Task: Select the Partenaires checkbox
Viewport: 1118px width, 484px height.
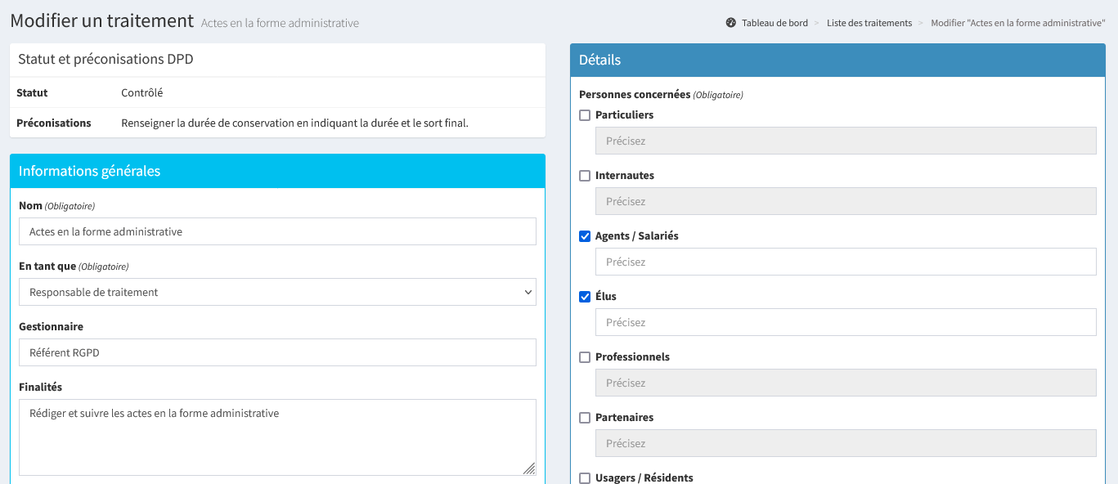Action: tap(585, 418)
